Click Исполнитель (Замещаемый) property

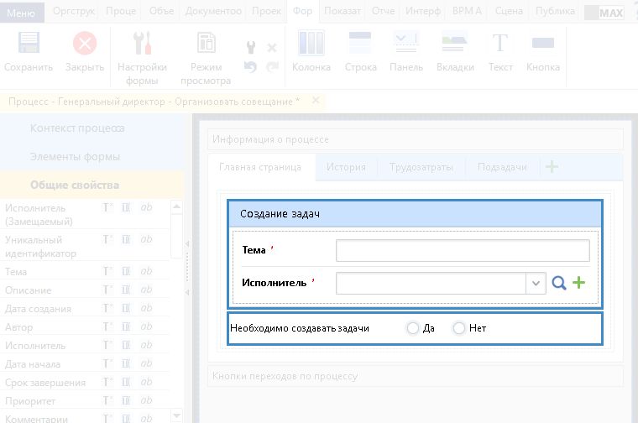point(39,215)
